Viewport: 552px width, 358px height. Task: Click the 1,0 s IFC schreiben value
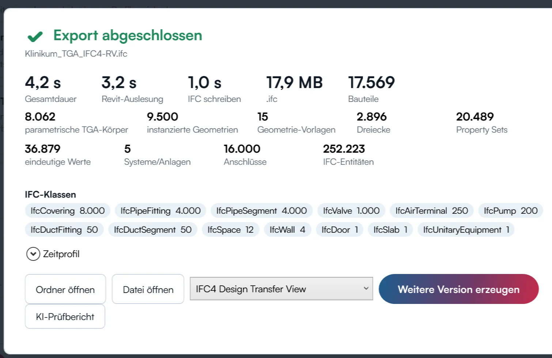click(205, 83)
